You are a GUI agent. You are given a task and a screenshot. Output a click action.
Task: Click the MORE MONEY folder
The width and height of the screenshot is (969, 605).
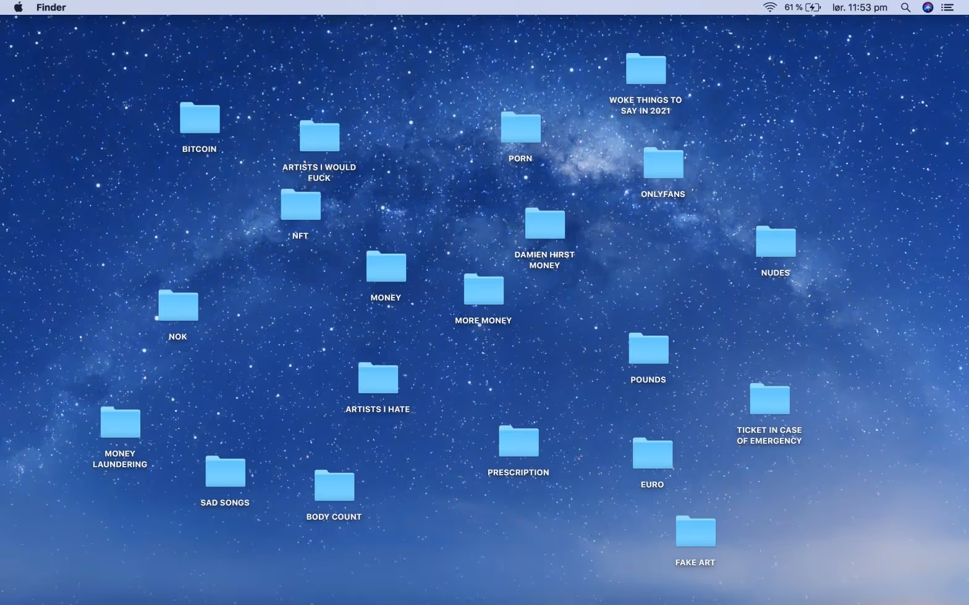[x=483, y=290]
